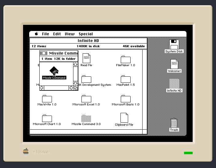Click scroll down arrow in Missile Command window

point(76,83)
